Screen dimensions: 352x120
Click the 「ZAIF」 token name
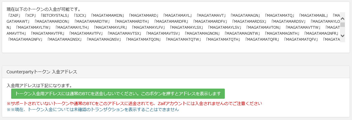(14, 15)
